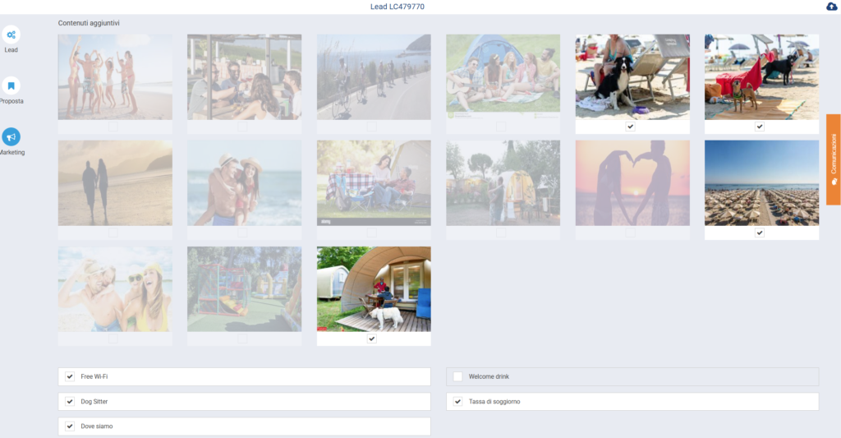Screen dimensions: 841x438
Task: Click the heart-hands sunset silhouette photo
Action: tap(632, 182)
